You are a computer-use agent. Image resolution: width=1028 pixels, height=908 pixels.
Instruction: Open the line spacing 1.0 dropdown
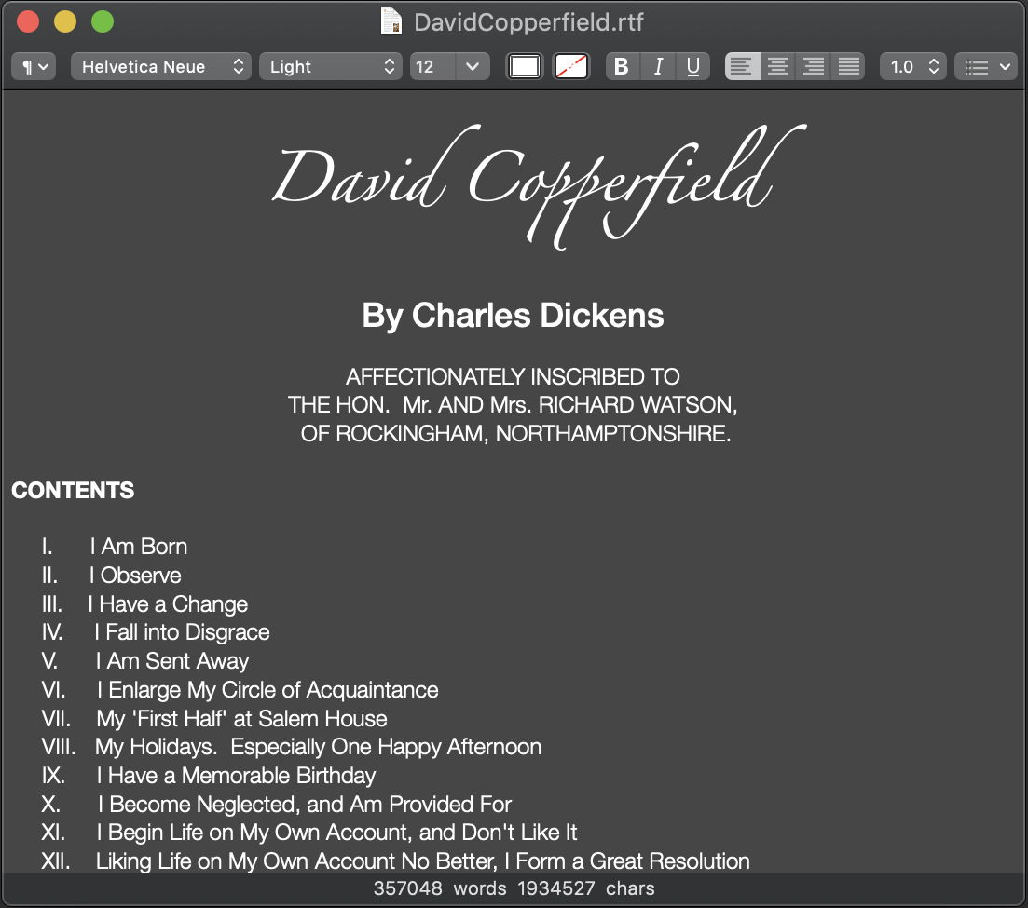[912, 67]
